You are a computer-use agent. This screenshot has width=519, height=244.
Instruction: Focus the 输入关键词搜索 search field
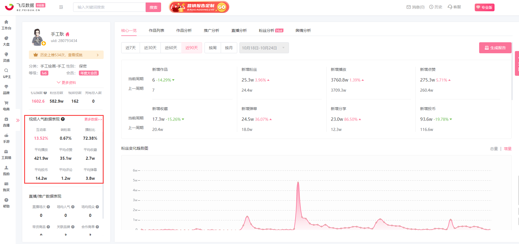109,7
